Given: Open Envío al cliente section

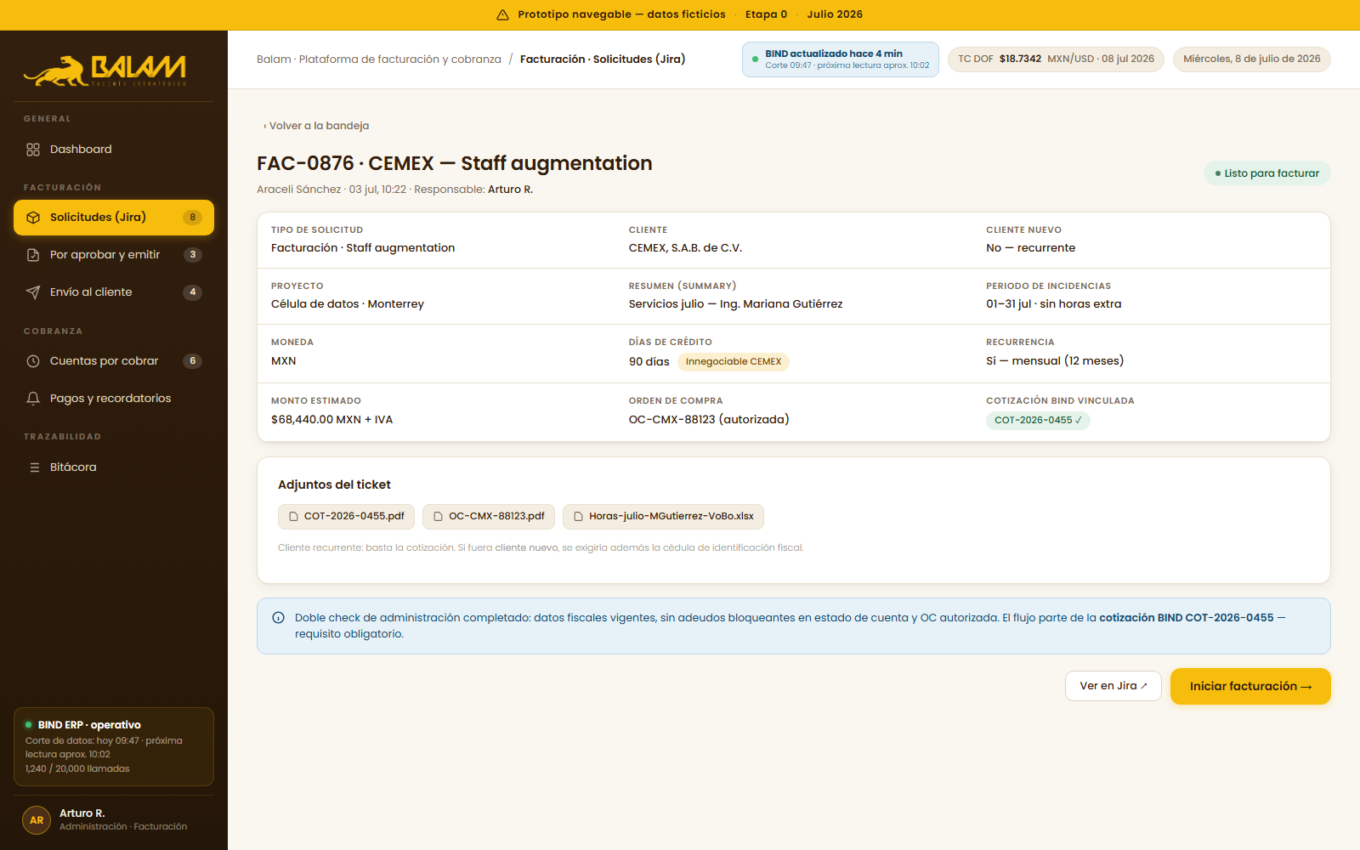Looking at the screenshot, I should click(x=114, y=292).
